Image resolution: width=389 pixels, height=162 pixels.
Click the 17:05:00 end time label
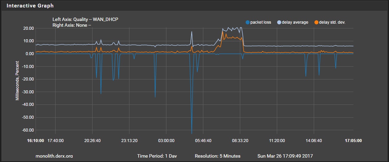[x=353, y=140]
